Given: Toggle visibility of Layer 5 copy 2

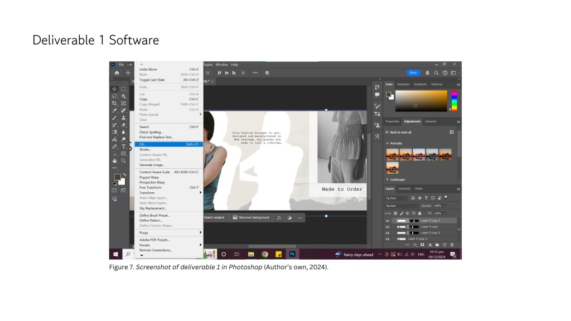Looking at the screenshot, I should tap(388, 233).
